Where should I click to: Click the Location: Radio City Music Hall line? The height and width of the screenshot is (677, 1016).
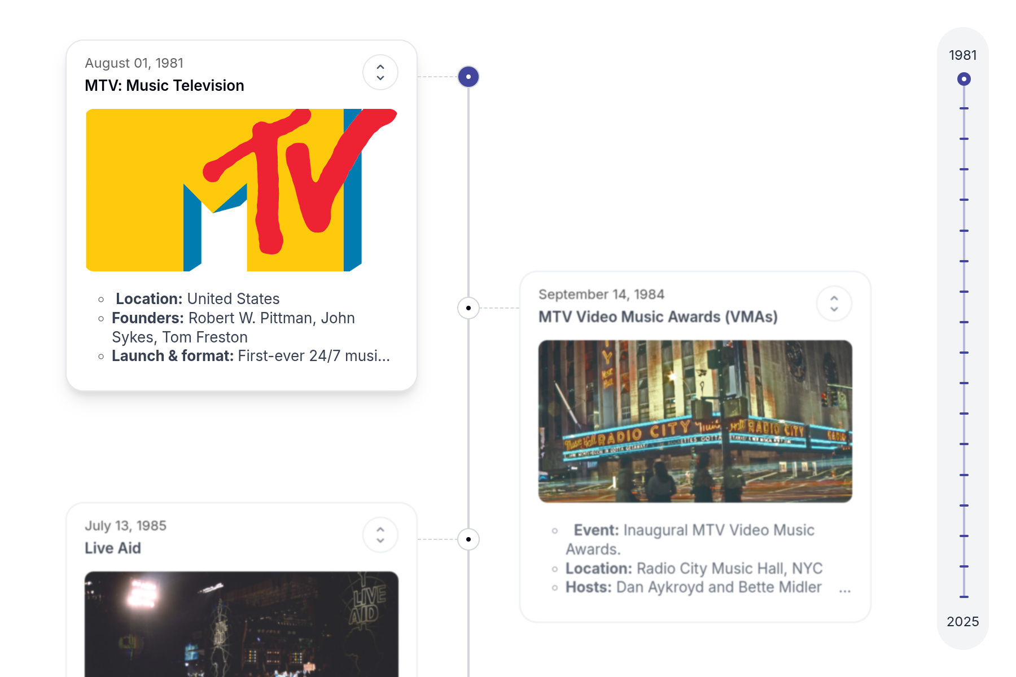pos(694,569)
